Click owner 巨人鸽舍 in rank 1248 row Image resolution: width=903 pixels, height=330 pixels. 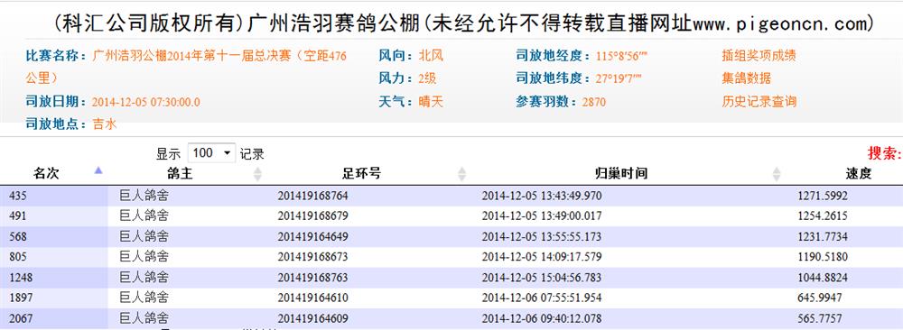point(144,278)
